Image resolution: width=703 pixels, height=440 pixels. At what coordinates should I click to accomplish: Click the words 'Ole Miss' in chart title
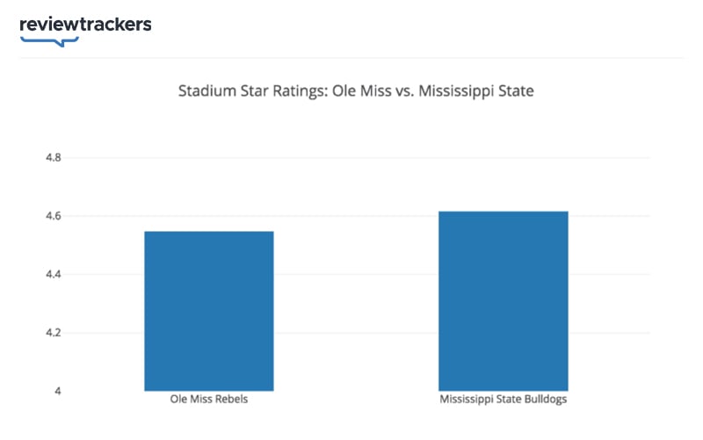(361, 91)
